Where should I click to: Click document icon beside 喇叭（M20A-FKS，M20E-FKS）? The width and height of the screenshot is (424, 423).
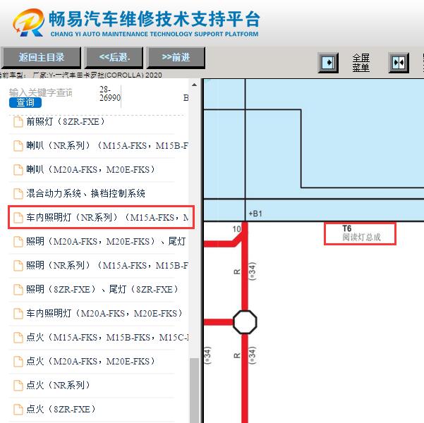click(18, 170)
